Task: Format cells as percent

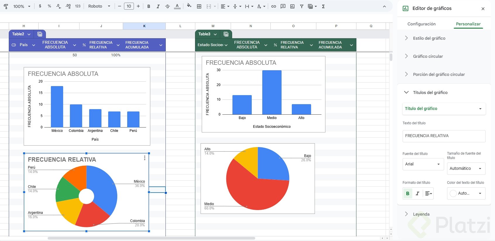Action: [x=49, y=6]
